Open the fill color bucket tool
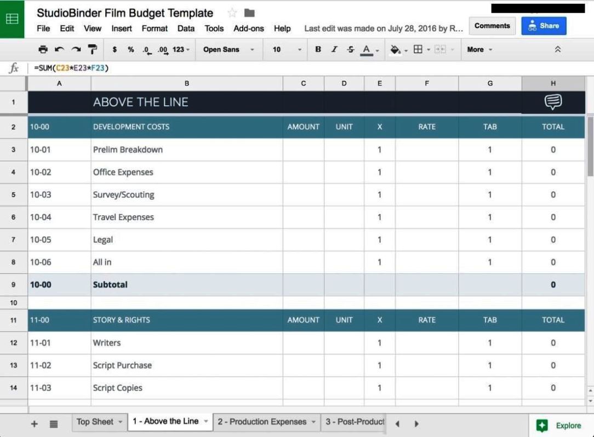This screenshot has height=437, width=594. pos(395,49)
